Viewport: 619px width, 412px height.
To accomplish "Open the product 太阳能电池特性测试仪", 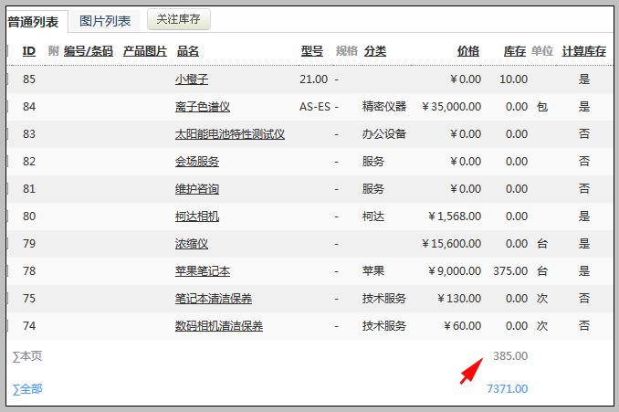I will 230,134.
